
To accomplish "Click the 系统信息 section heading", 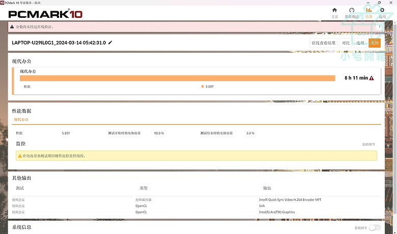I will 21,227.
